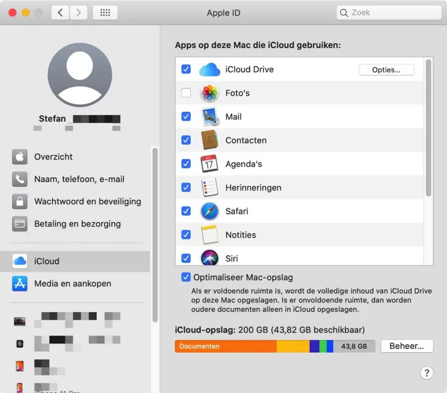Click the Herinneringen list icon
Image resolution: width=447 pixels, height=393 pixels.
(210, 187)
